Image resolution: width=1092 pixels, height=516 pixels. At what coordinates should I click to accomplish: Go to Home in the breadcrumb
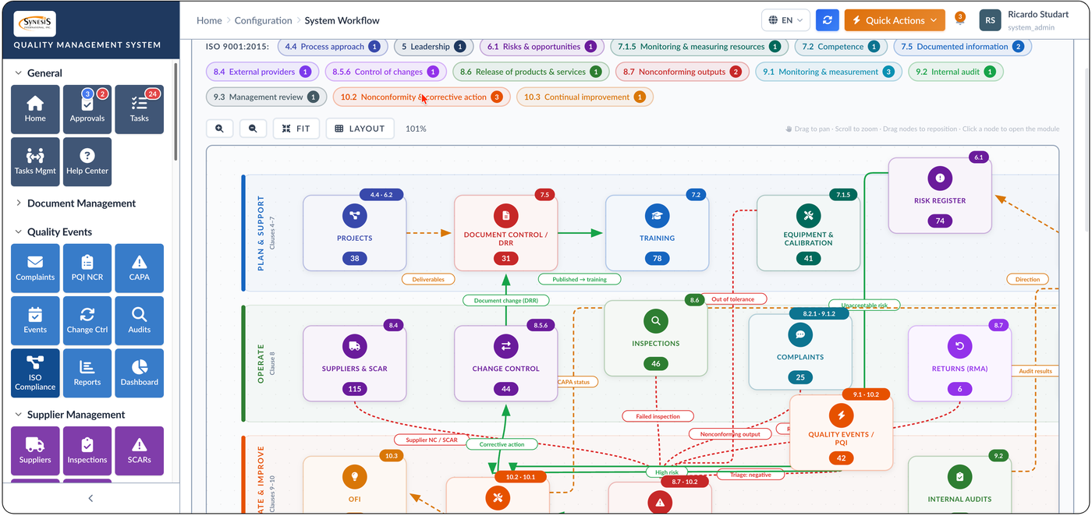209,20
